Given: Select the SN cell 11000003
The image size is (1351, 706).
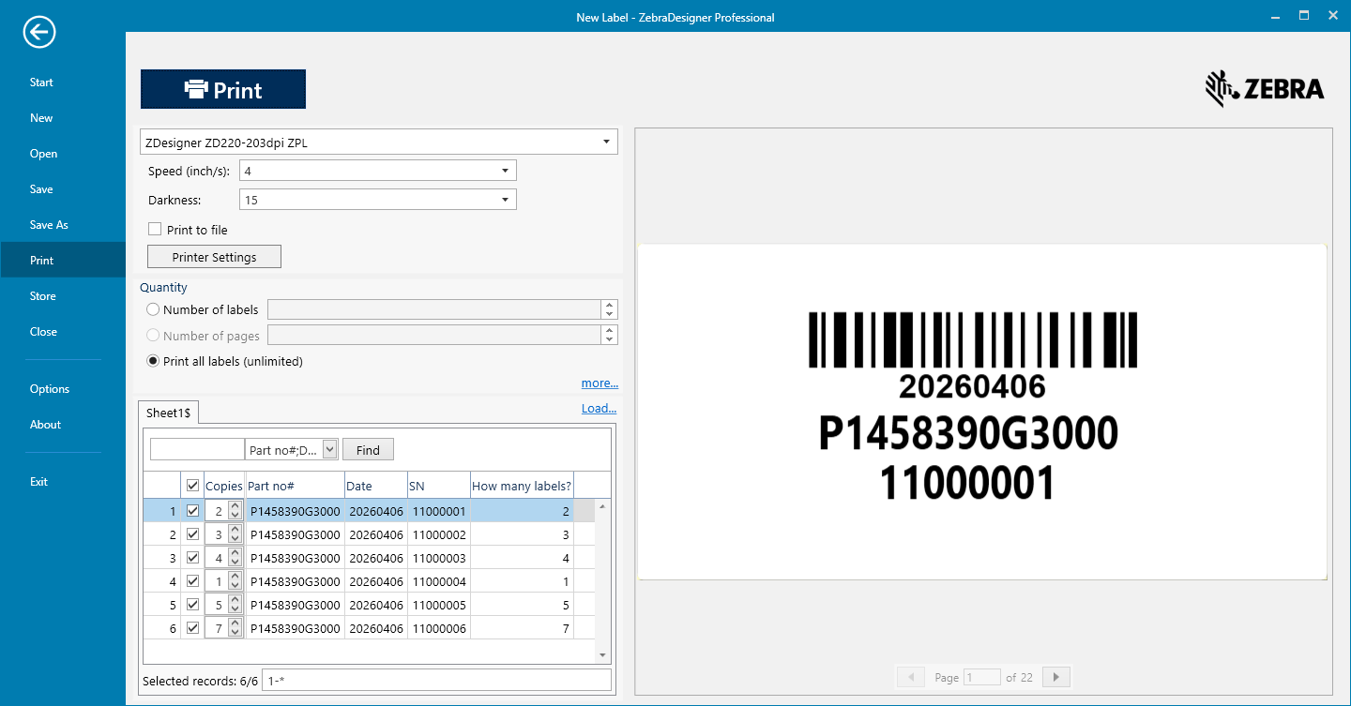Looking at the screenshot, I should (438, 558).
